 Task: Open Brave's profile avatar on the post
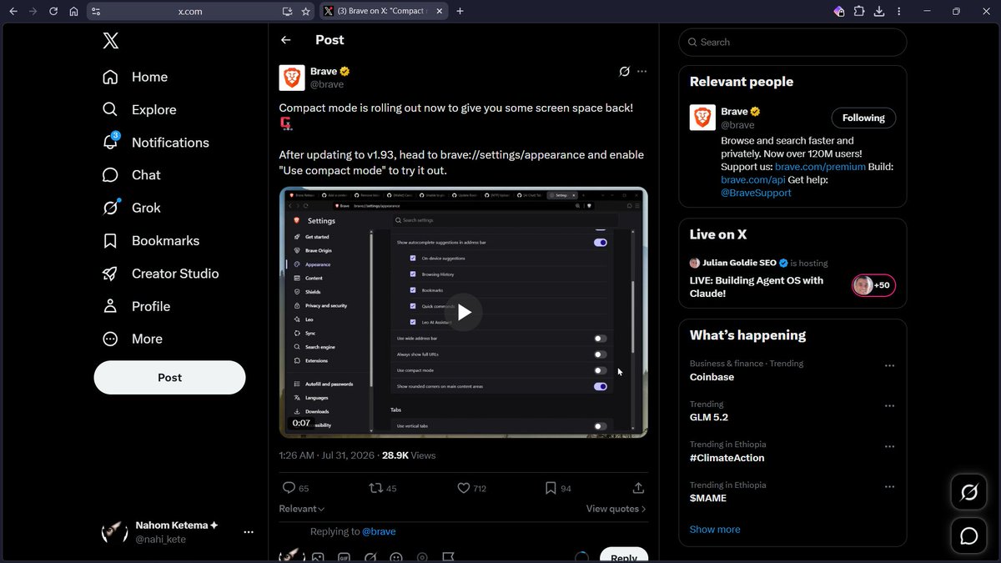(292, 78)
